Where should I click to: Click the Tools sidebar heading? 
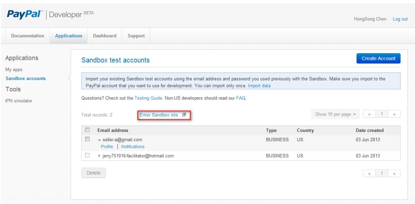click(13, 89)
